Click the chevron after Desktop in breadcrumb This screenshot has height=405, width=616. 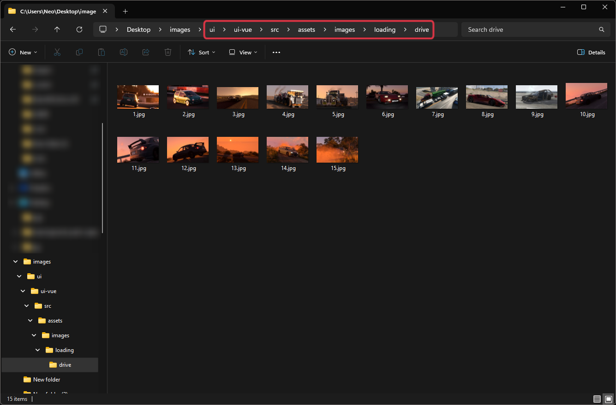(x=160, y=29)
